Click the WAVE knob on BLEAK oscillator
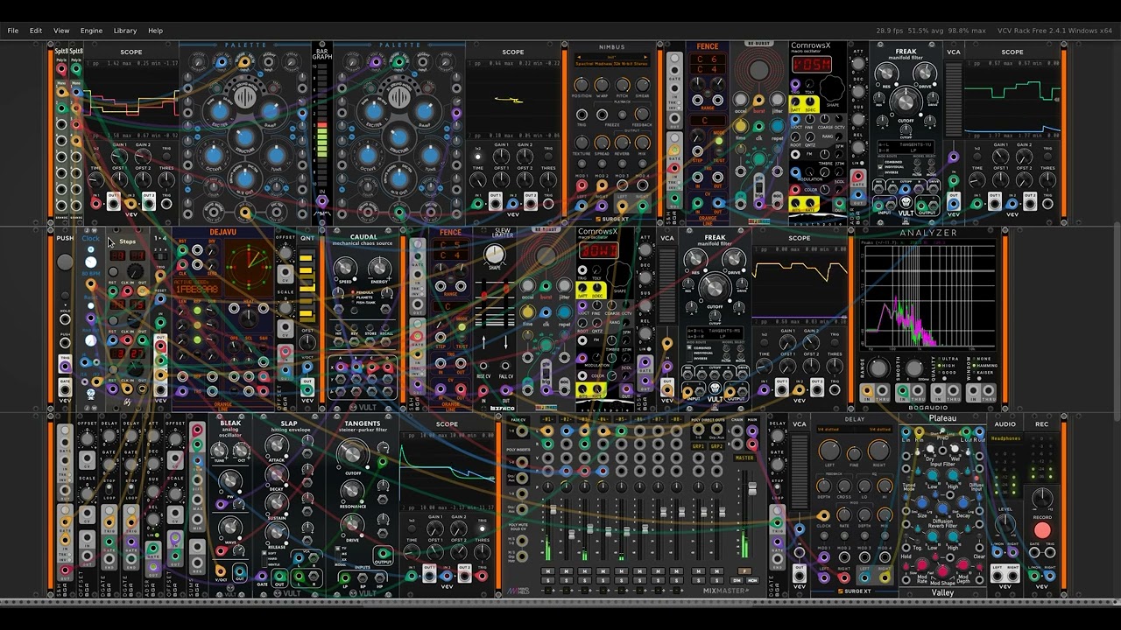 (x=230, y=526)
